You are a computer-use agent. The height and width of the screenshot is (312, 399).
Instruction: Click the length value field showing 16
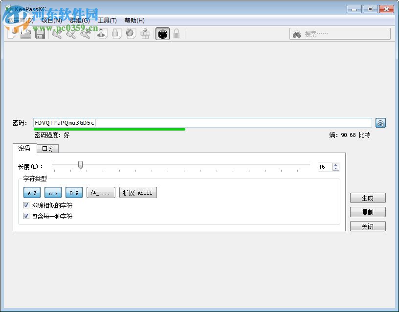(x=325, y=167)
